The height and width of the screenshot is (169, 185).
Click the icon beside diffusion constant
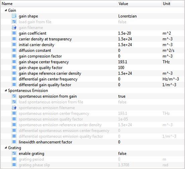point(14,50)
